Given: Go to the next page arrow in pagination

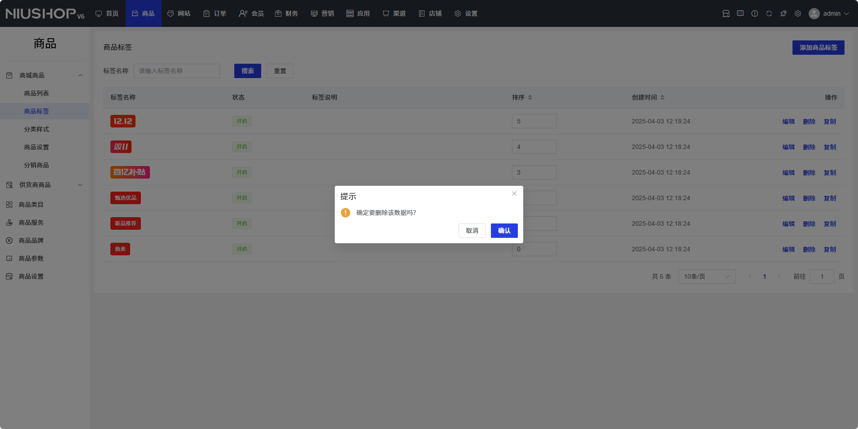Looking at the screenshot, I should click(x=779, y=276).
